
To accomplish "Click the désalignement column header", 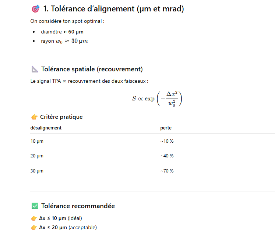I will (x=46, y=128).
